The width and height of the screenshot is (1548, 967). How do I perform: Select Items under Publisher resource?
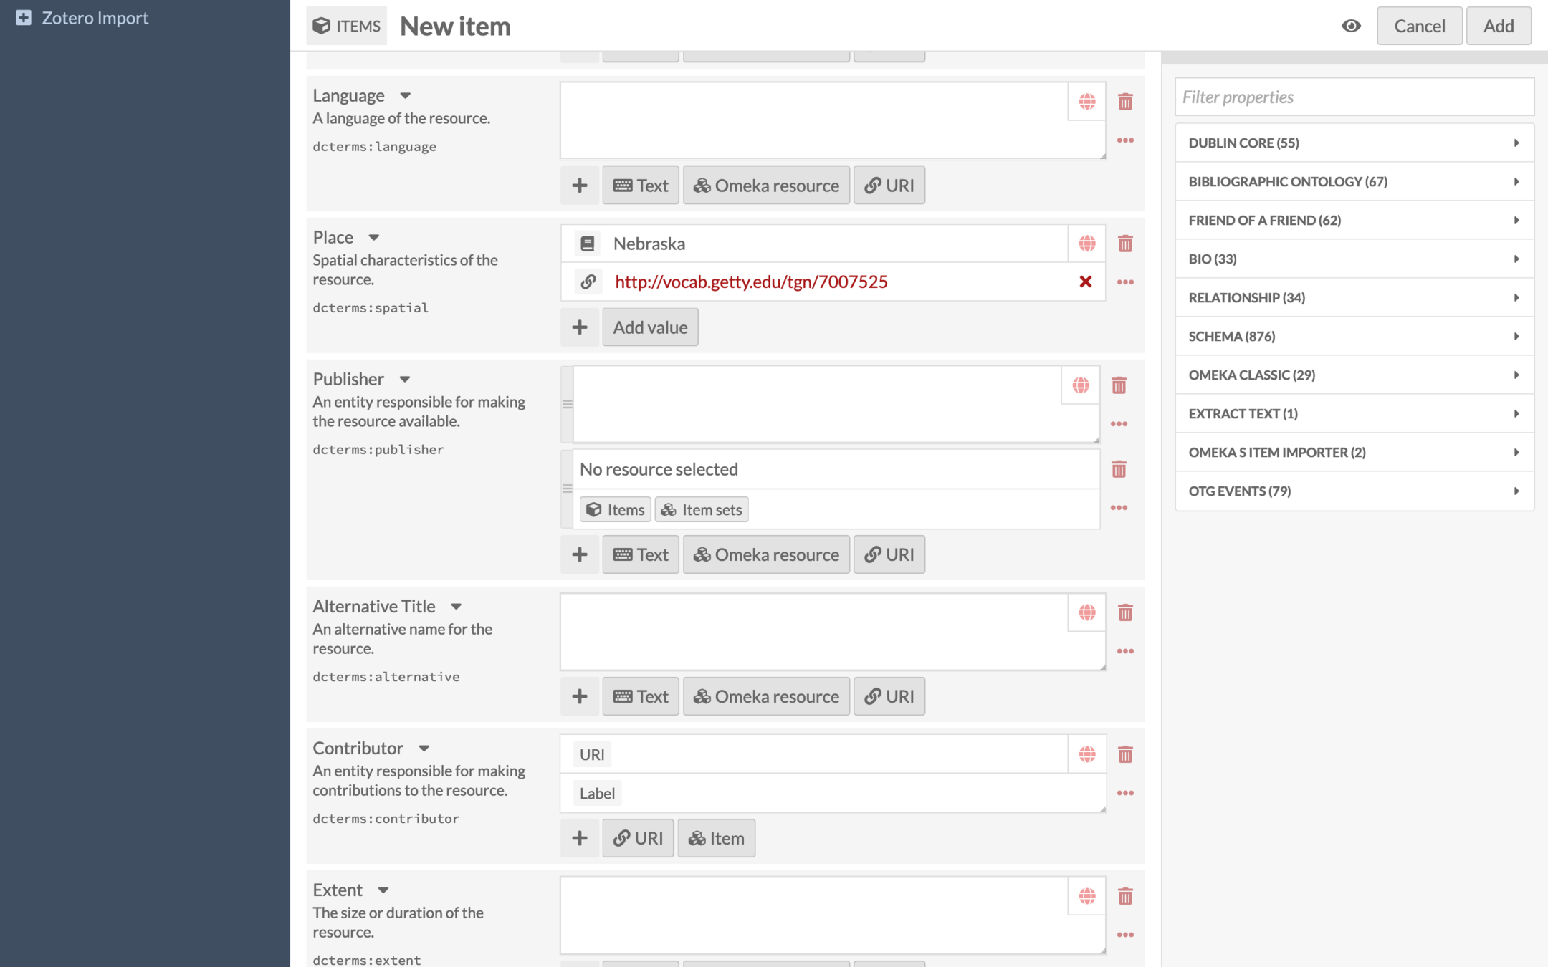click(615, 509)
